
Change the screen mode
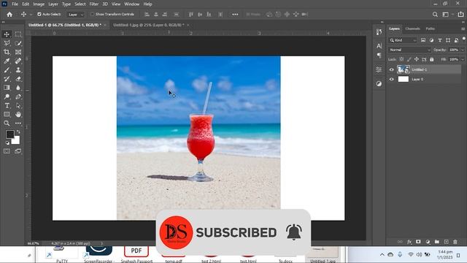[x=18, y=151]
